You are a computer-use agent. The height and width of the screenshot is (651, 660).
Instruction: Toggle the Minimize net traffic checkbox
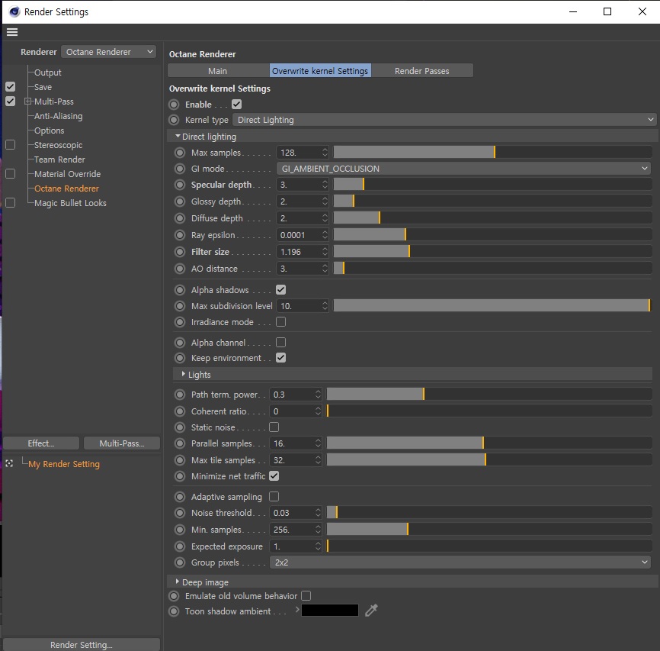(x=274, y=476)
